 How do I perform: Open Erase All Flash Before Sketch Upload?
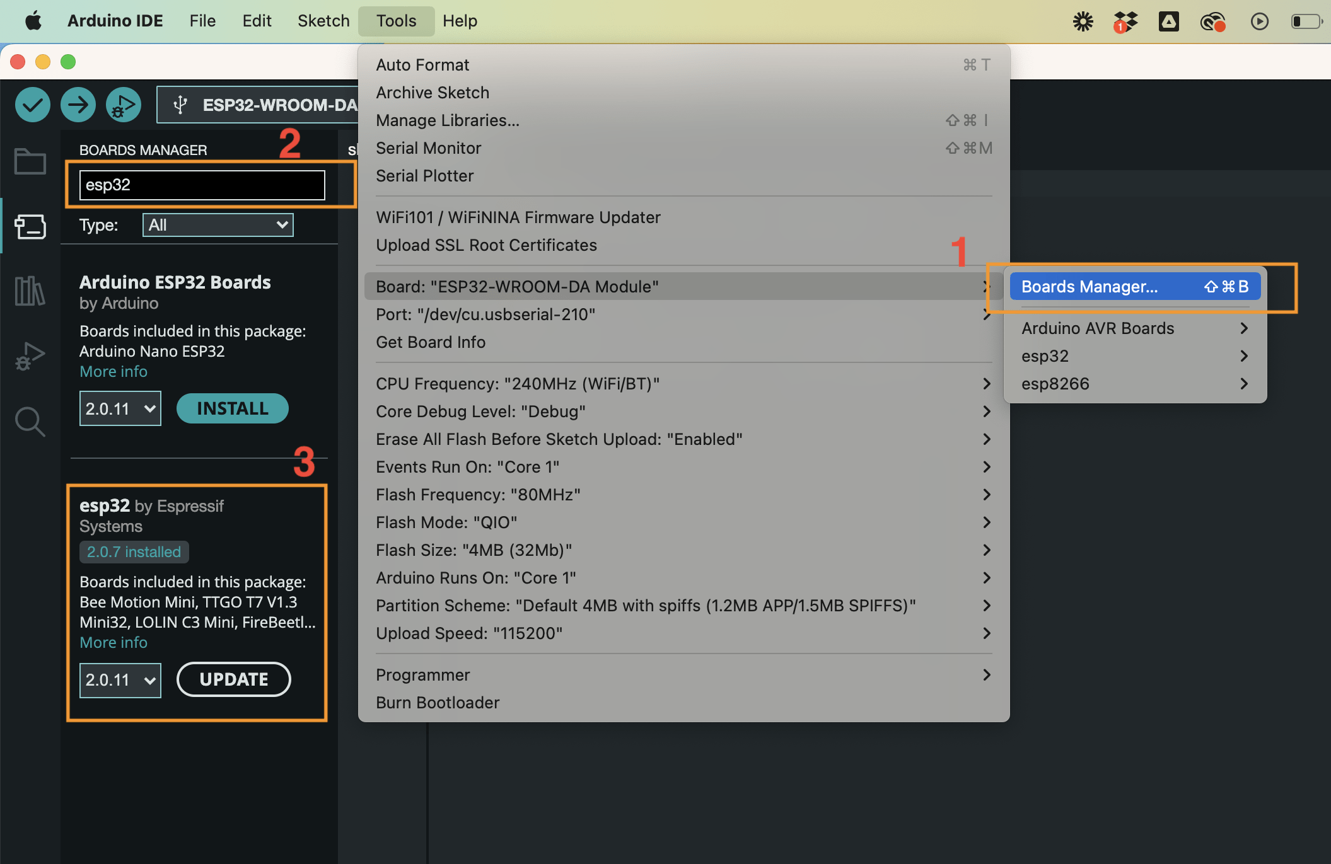coord(683,439)
